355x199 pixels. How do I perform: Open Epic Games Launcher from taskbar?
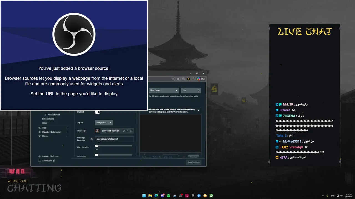click(193, 196)
